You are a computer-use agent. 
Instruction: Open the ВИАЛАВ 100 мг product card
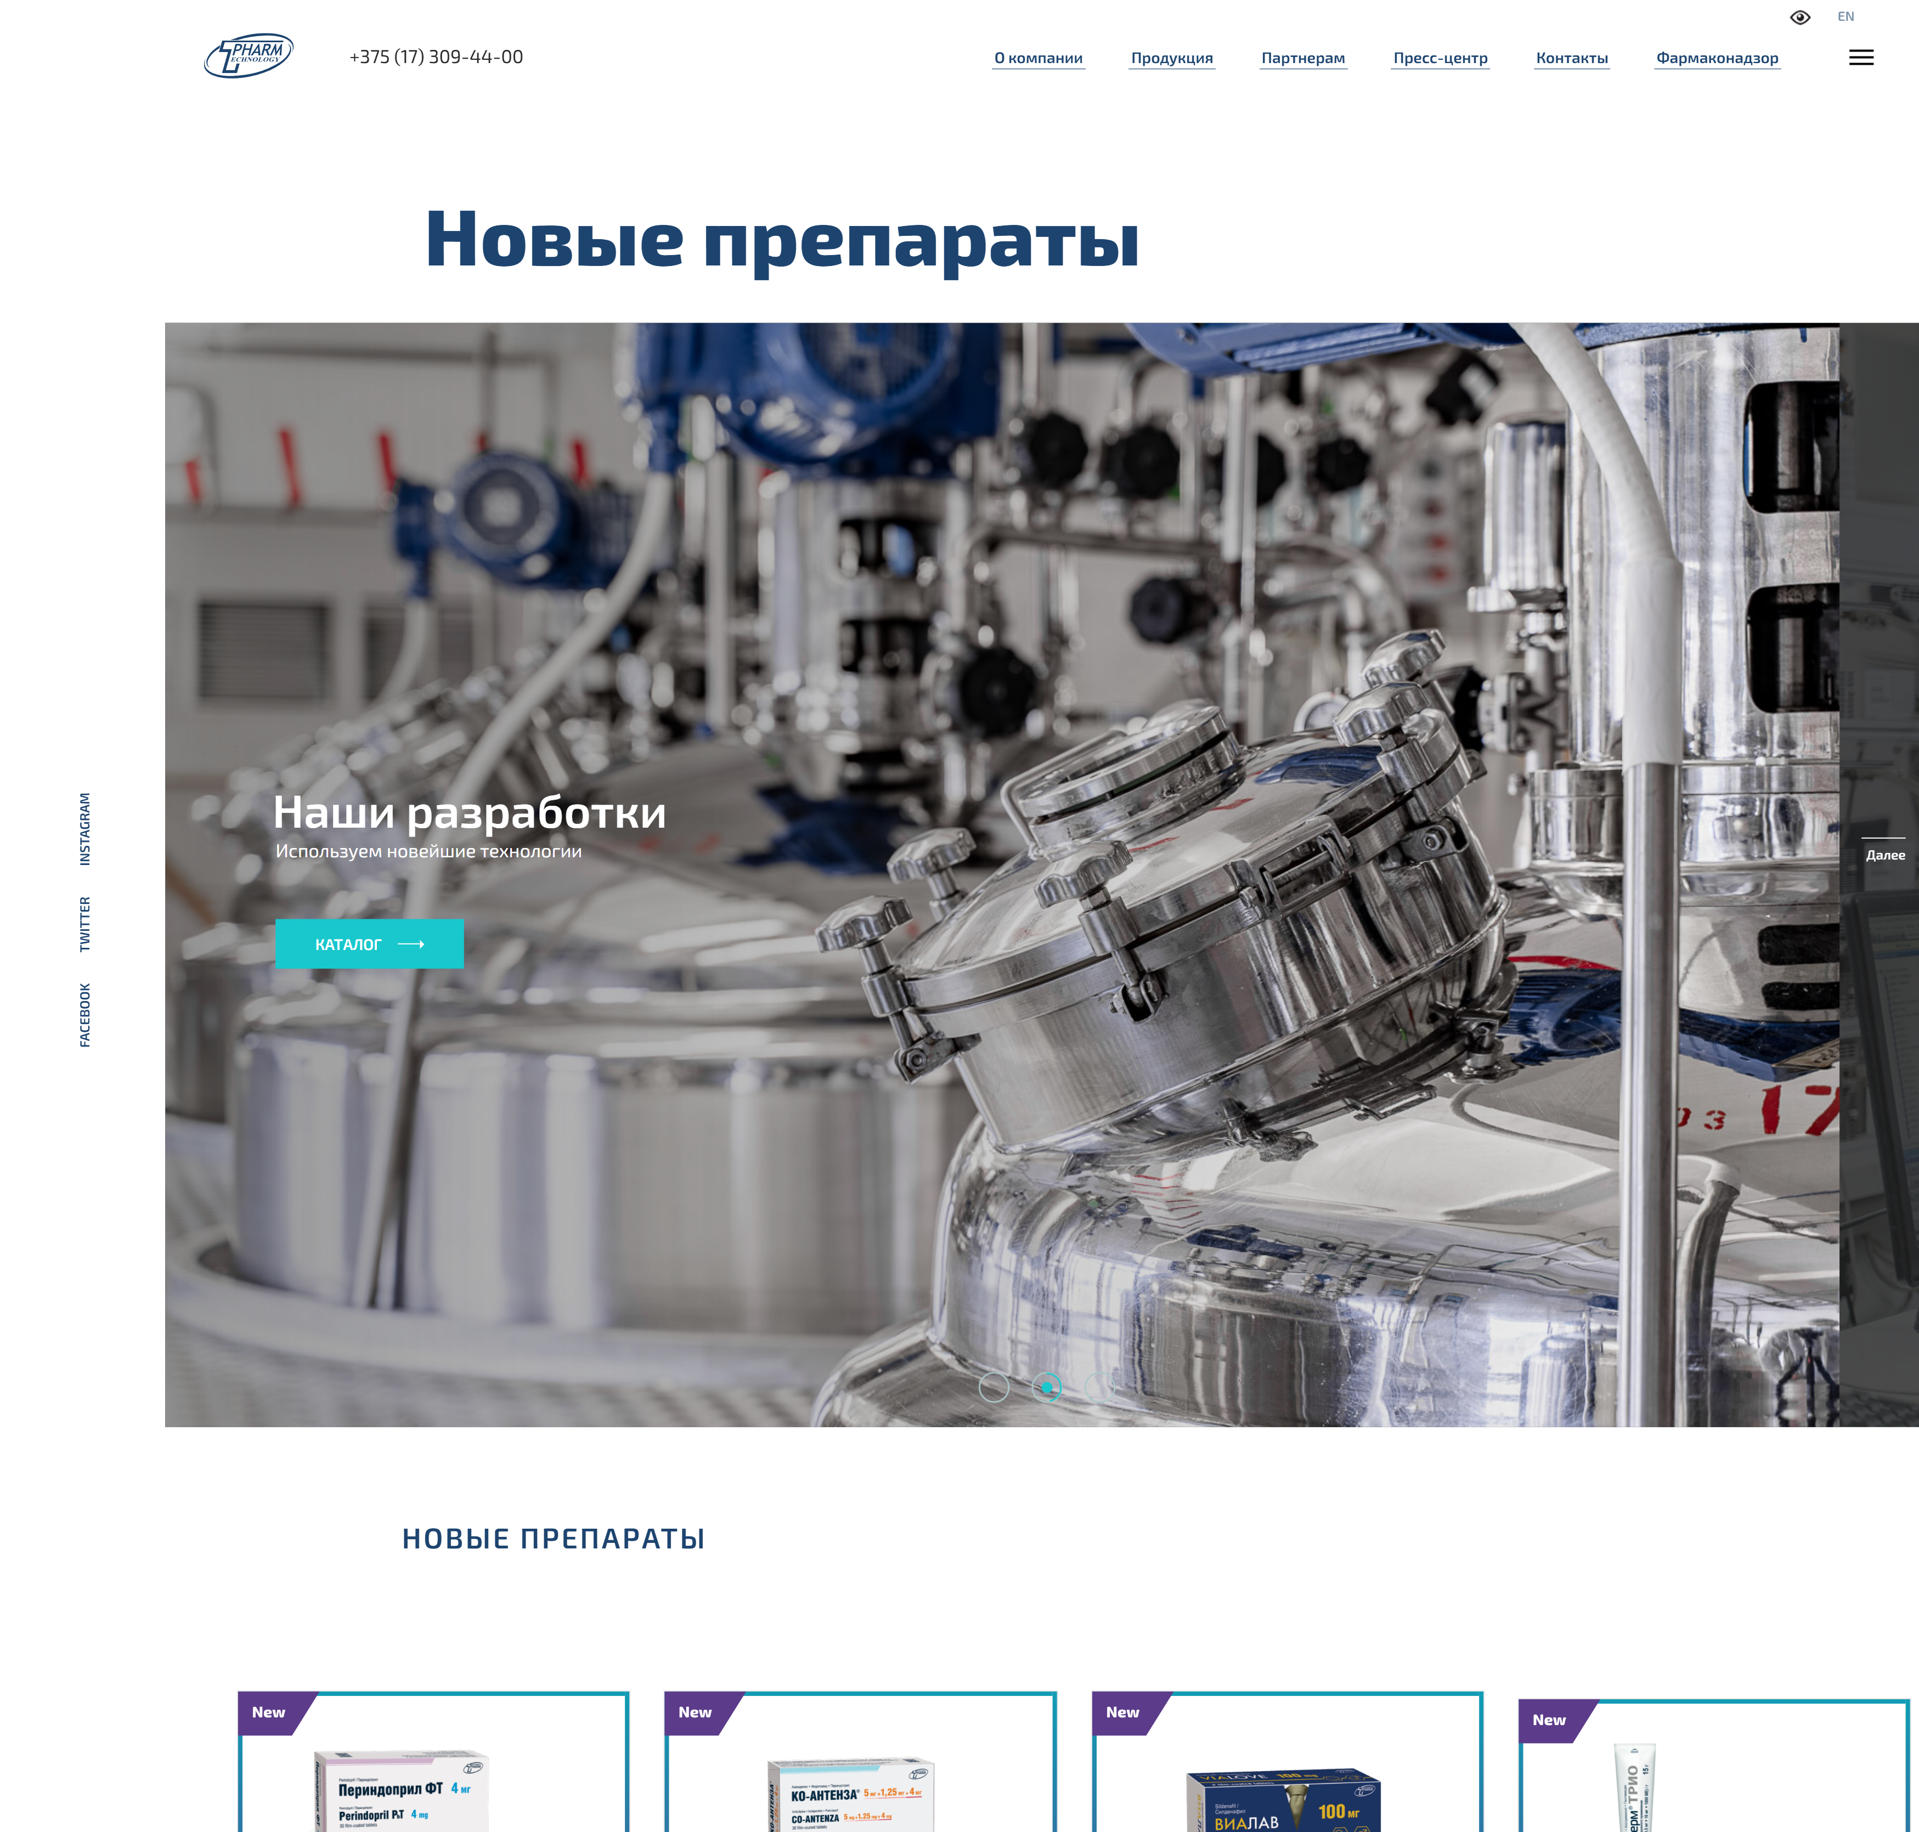(1287, 1763)
